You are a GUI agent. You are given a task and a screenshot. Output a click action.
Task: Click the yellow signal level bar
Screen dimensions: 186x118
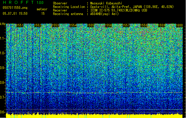(93, 116)
